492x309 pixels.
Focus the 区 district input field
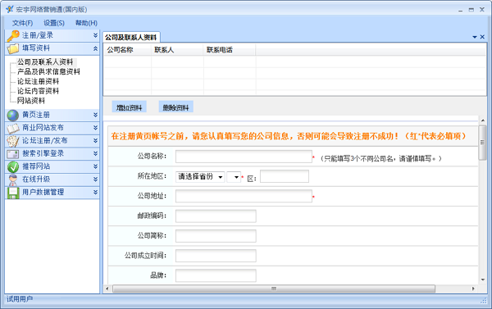[x=285, y=176]
